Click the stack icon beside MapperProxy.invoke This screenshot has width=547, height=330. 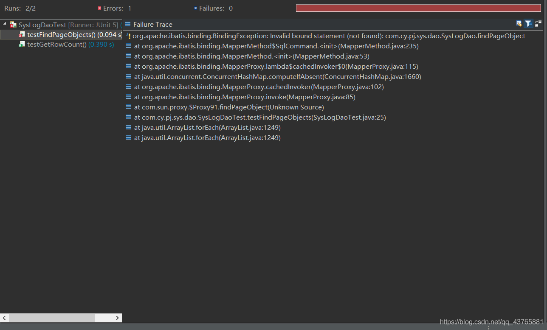(x=128, y=97)
